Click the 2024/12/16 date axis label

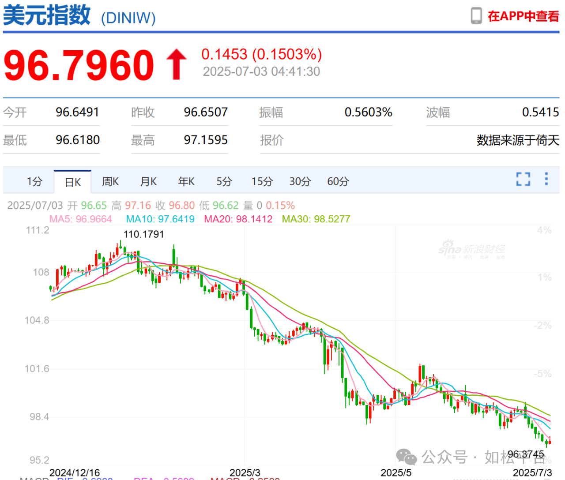tap(75, 472)
